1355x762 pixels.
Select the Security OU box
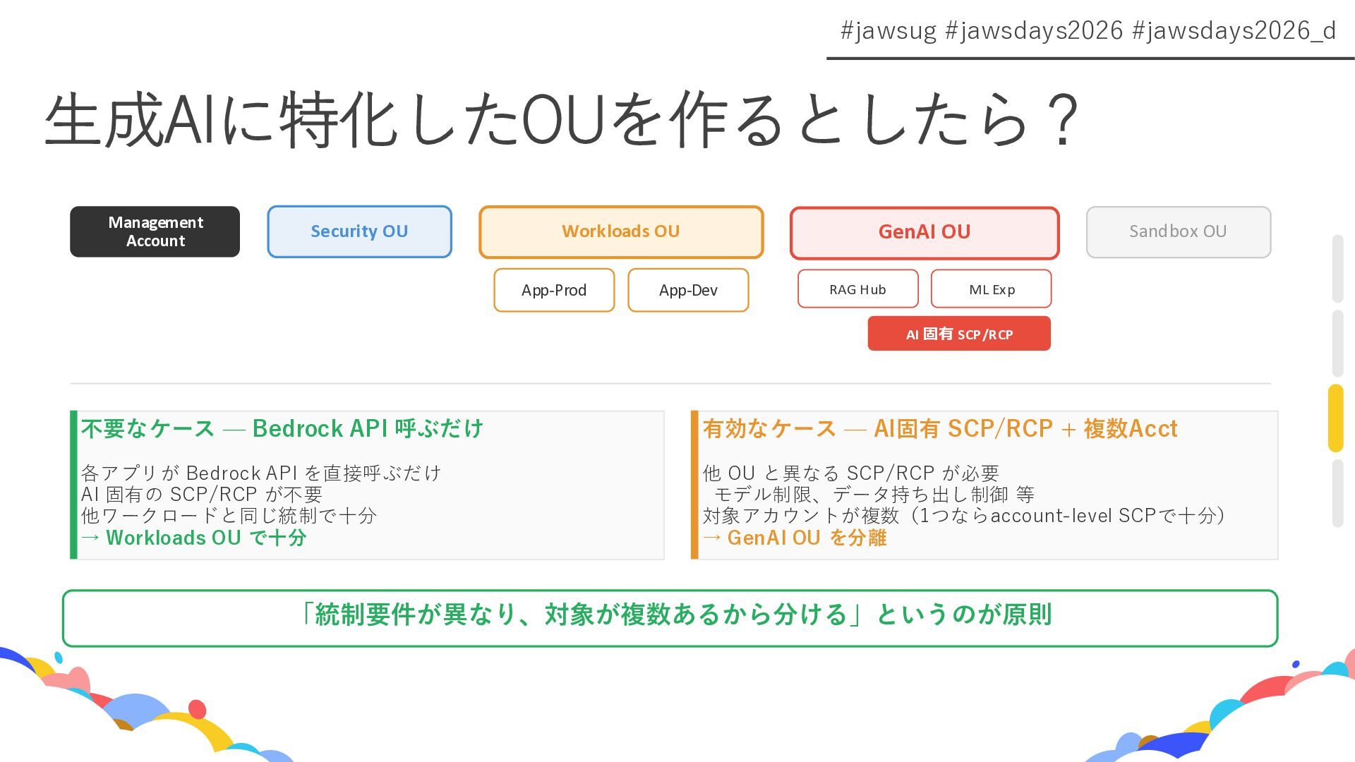coord(359,231)
